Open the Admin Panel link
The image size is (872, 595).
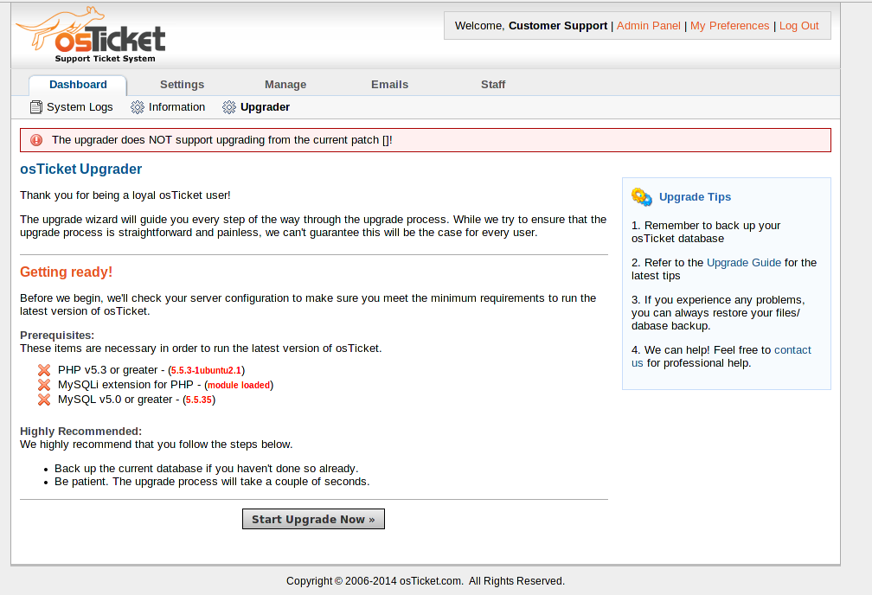click(x=649, y=26)
